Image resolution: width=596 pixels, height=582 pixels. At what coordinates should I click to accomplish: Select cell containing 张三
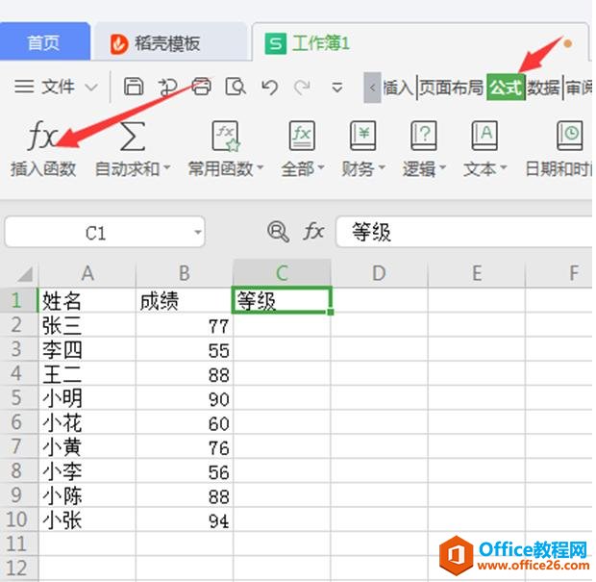[87, 325]
